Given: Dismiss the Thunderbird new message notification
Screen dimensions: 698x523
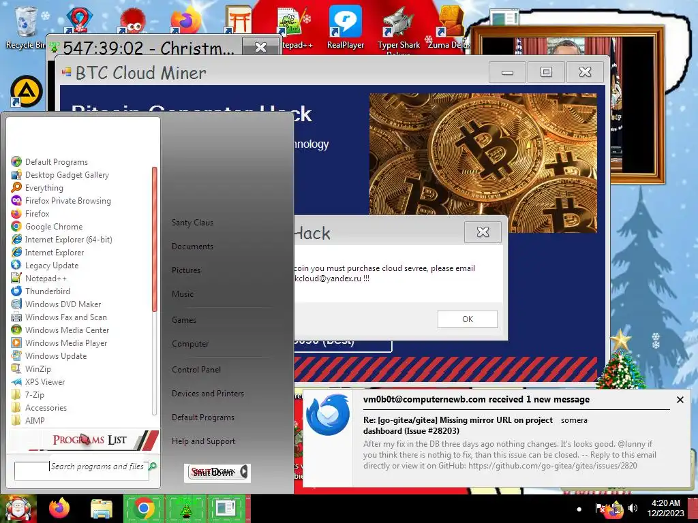Looking at the screenshot, I should click(680, 400).
